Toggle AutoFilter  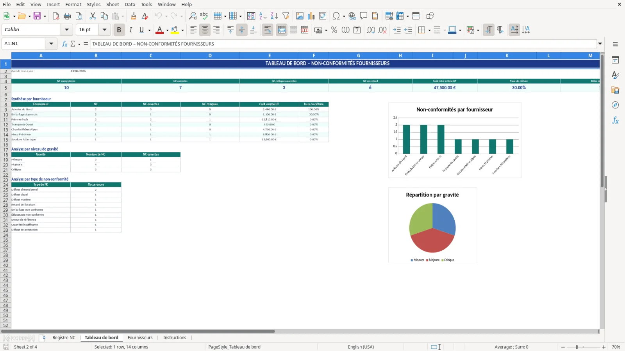coord(286,16)
